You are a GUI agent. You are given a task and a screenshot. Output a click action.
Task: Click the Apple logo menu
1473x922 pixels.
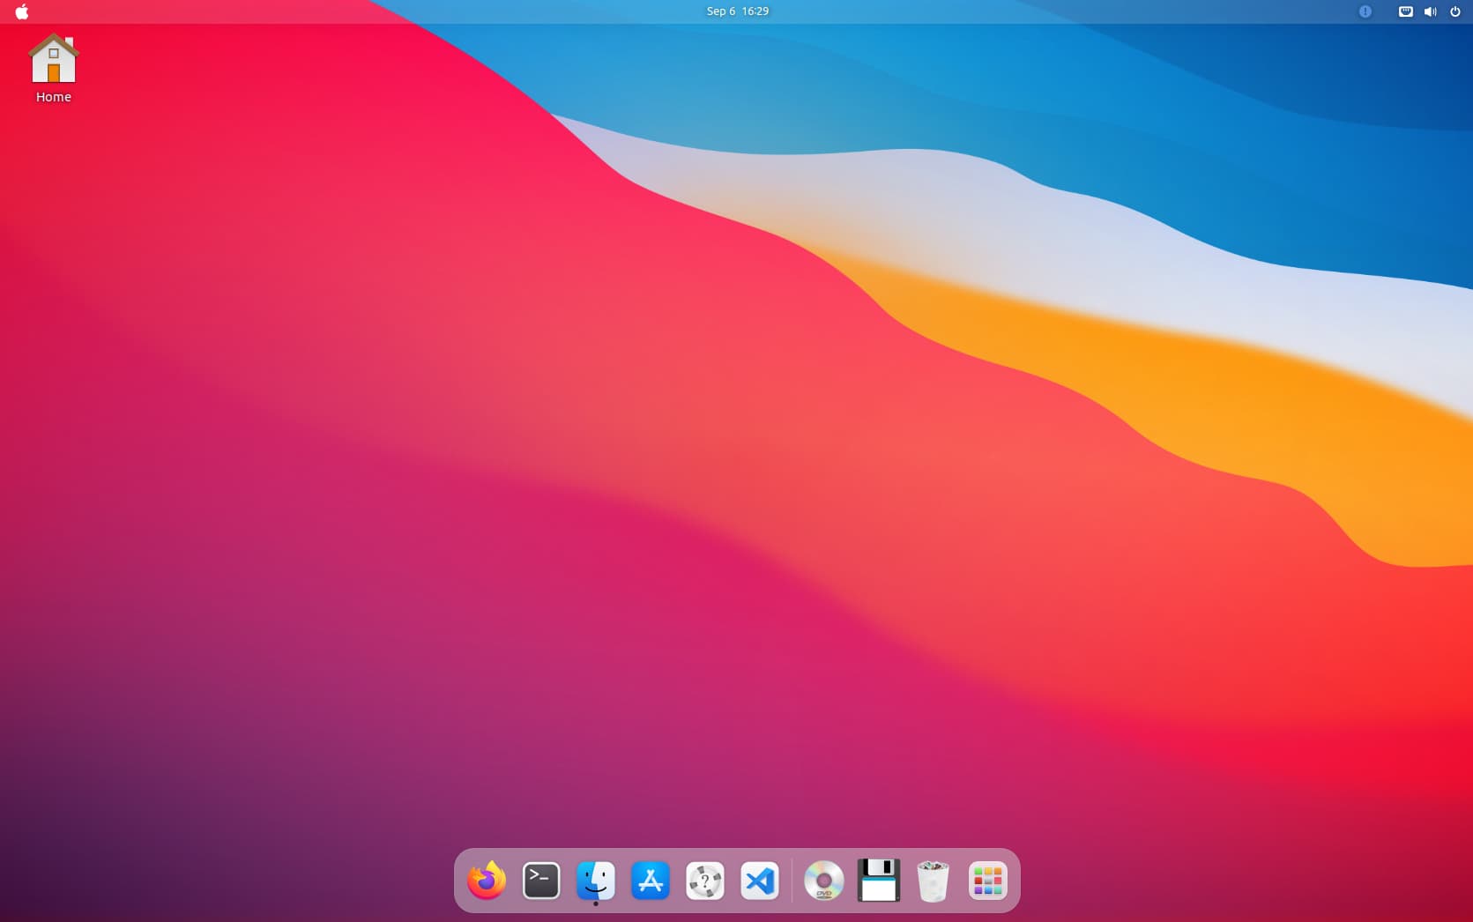(22, 11)
